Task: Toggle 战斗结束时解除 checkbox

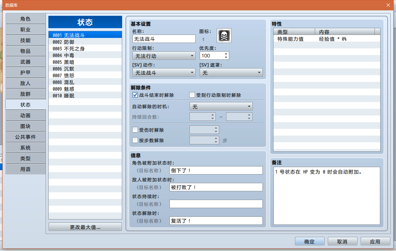Action: pos(135,95)
